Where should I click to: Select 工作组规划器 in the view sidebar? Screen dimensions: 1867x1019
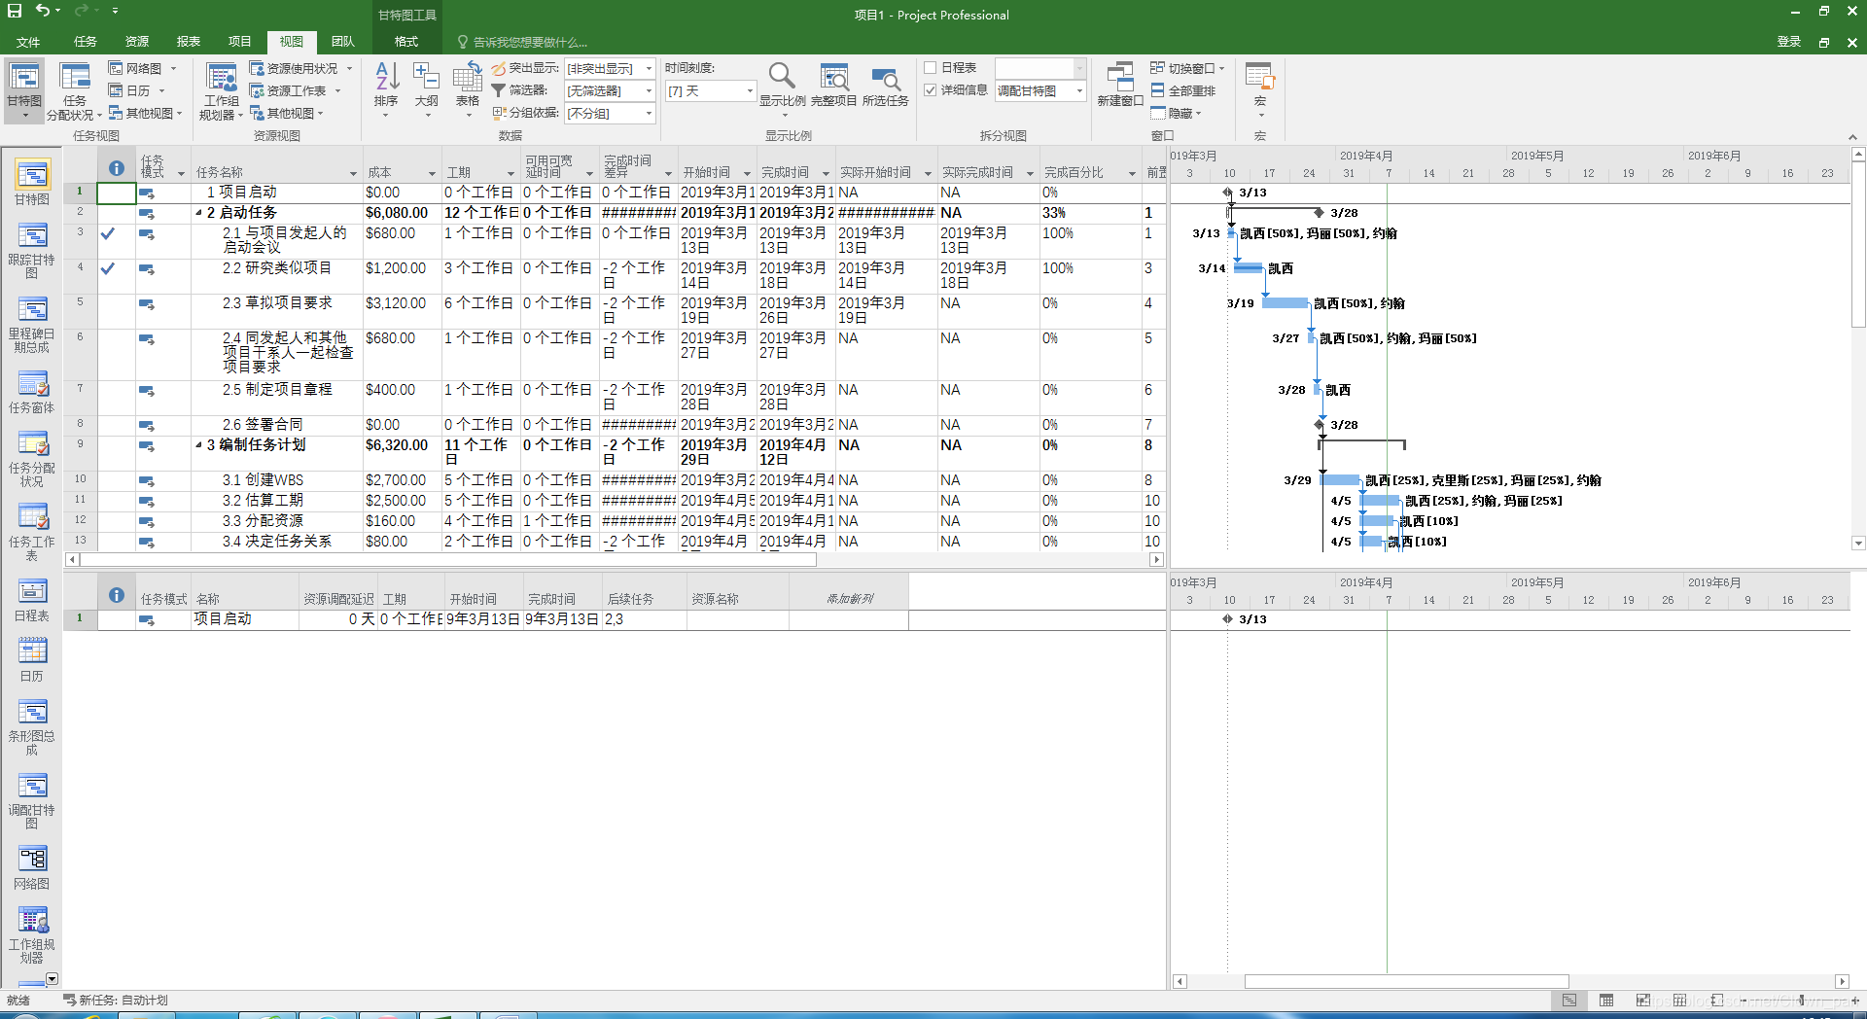(32, 935)
